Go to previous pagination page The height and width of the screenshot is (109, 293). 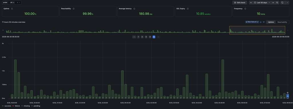tap(134, 37)
